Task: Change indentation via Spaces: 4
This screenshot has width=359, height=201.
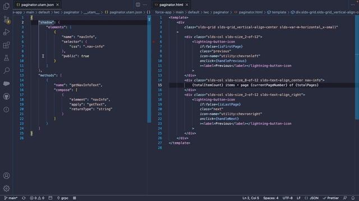Action: click(270, 198)
